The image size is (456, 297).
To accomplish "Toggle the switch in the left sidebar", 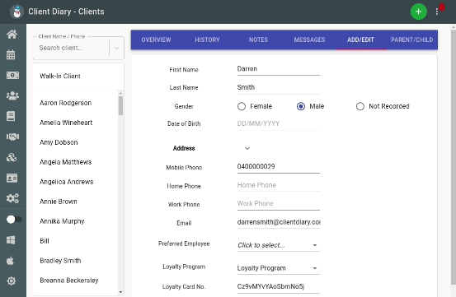I will 14,220.
